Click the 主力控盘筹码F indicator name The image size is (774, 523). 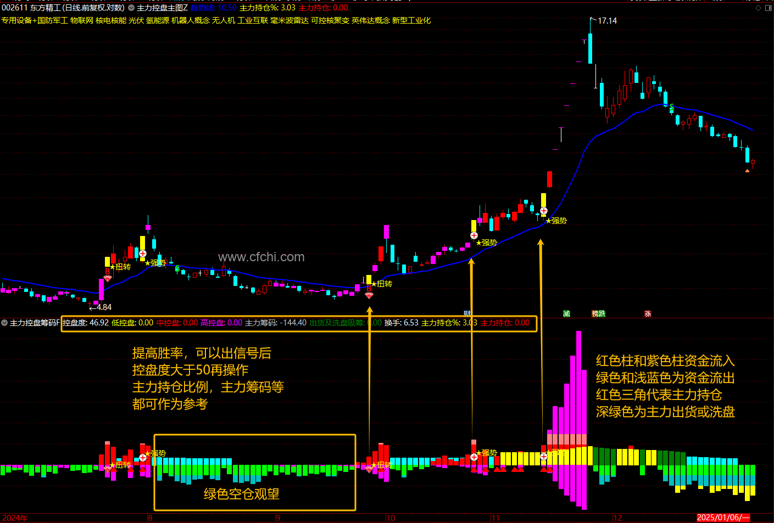pyautogui.click(x=35, y=323)
